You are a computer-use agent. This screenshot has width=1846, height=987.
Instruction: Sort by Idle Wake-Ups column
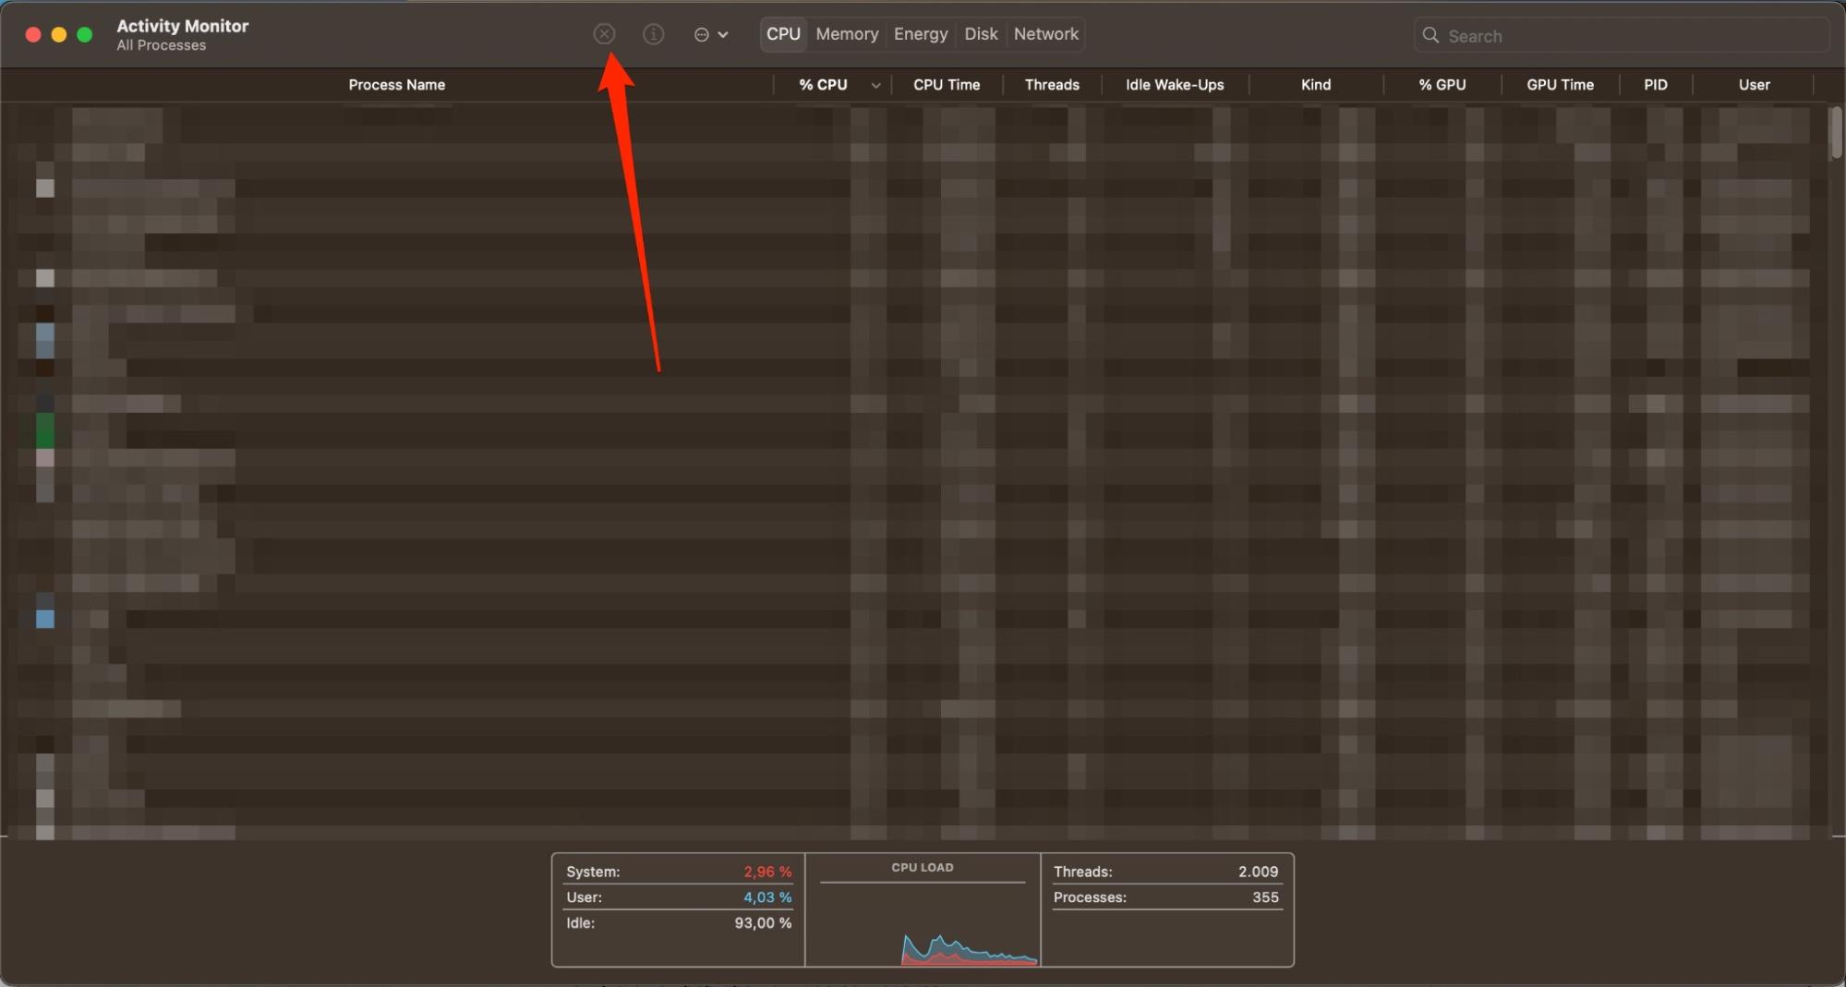tap(1175, 85)
